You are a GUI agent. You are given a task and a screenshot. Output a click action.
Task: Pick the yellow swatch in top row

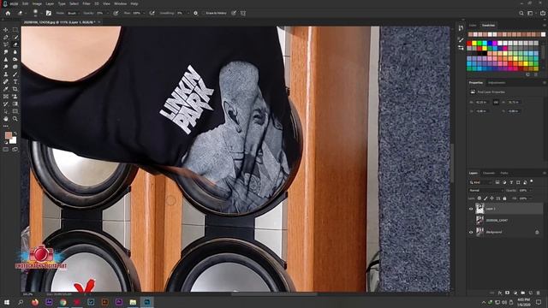point(474,44)
